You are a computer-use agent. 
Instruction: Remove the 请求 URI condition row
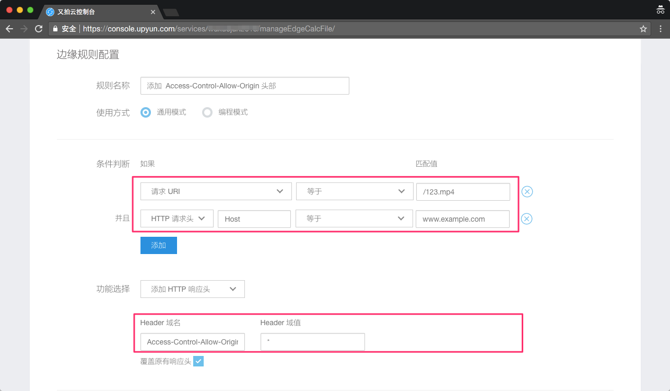(527, 192)
